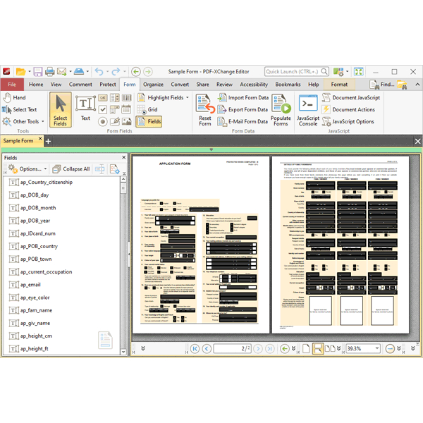Open the Organize ribbon tab

153,85
